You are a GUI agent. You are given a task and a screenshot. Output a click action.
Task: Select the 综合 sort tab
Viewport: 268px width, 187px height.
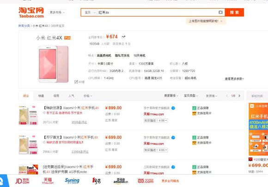click(x=26, y=96)
